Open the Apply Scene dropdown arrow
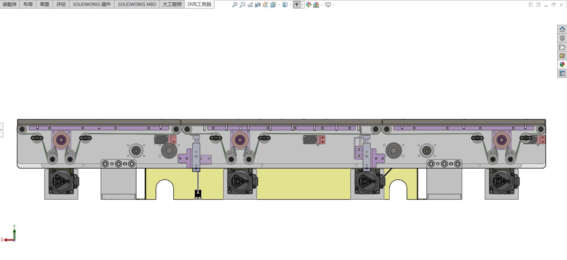567x260 pixels. (322, 5)
